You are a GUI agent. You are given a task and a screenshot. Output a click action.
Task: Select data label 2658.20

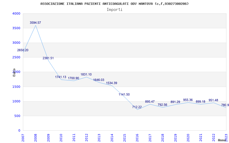pos(23,50)
